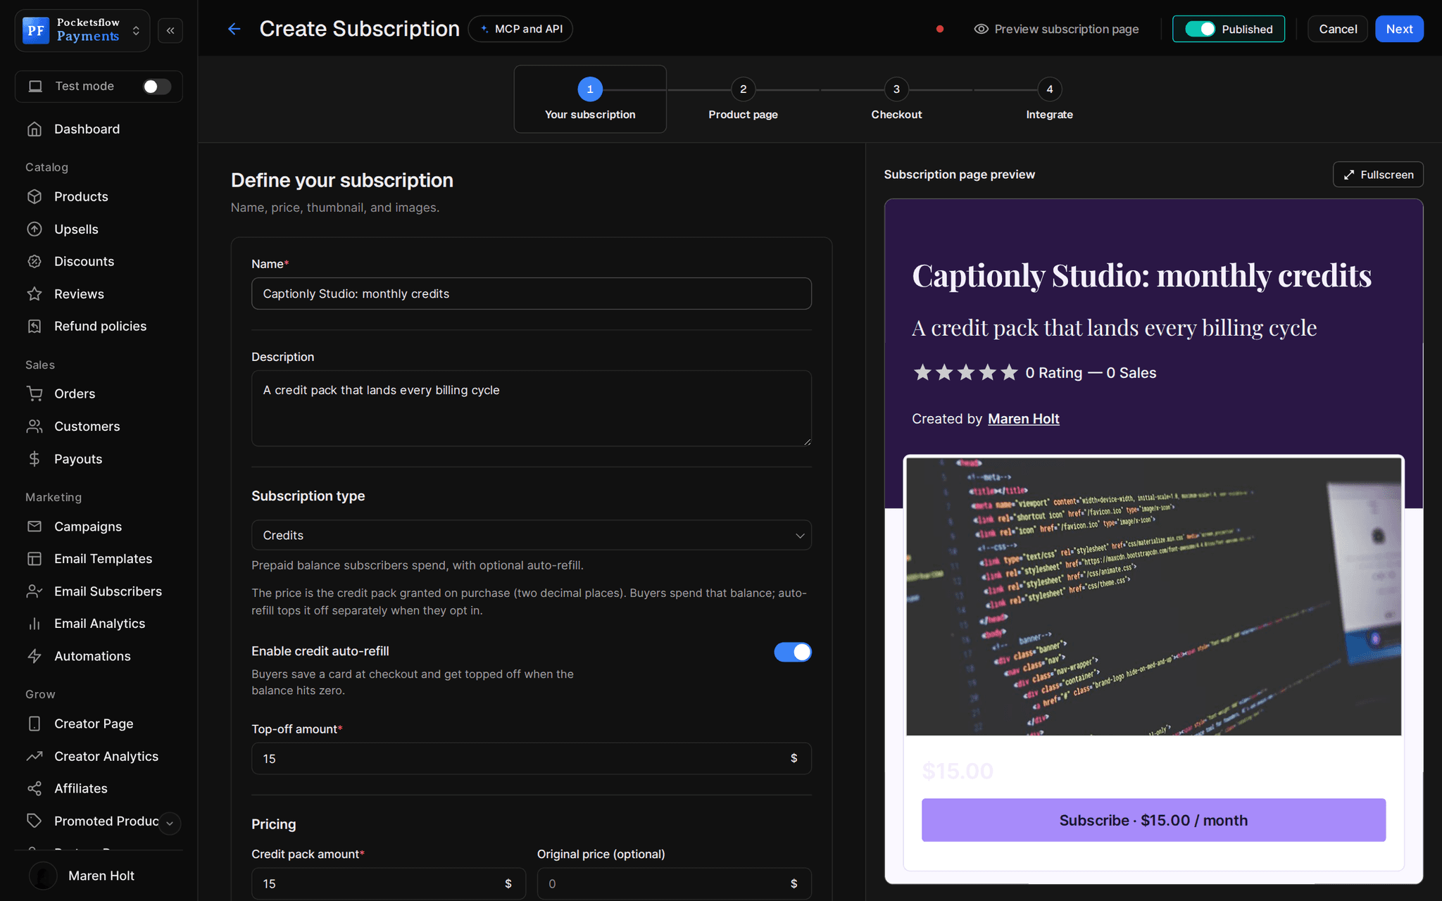Click into the Name input field

pos(531,294)
